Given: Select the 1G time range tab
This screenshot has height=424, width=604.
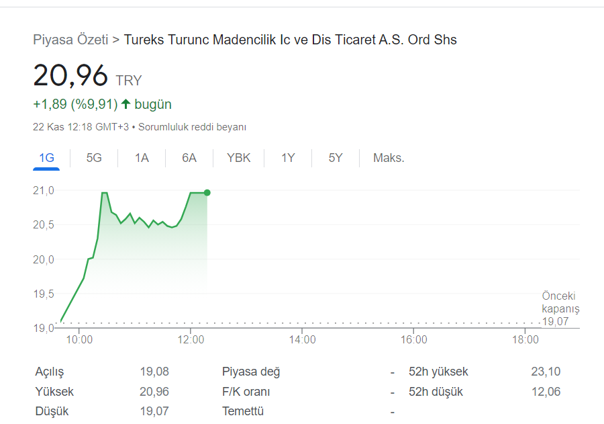Looking at the screenshot, I should 45,157.
